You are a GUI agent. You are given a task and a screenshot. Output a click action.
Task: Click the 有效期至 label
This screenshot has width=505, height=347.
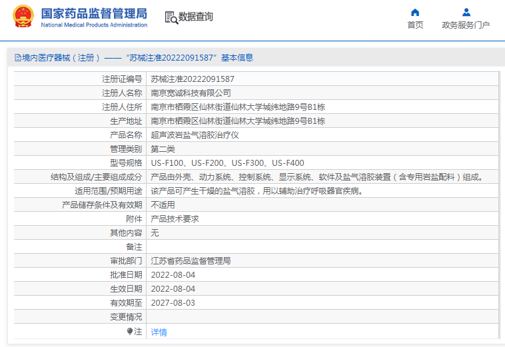[126, 303]
